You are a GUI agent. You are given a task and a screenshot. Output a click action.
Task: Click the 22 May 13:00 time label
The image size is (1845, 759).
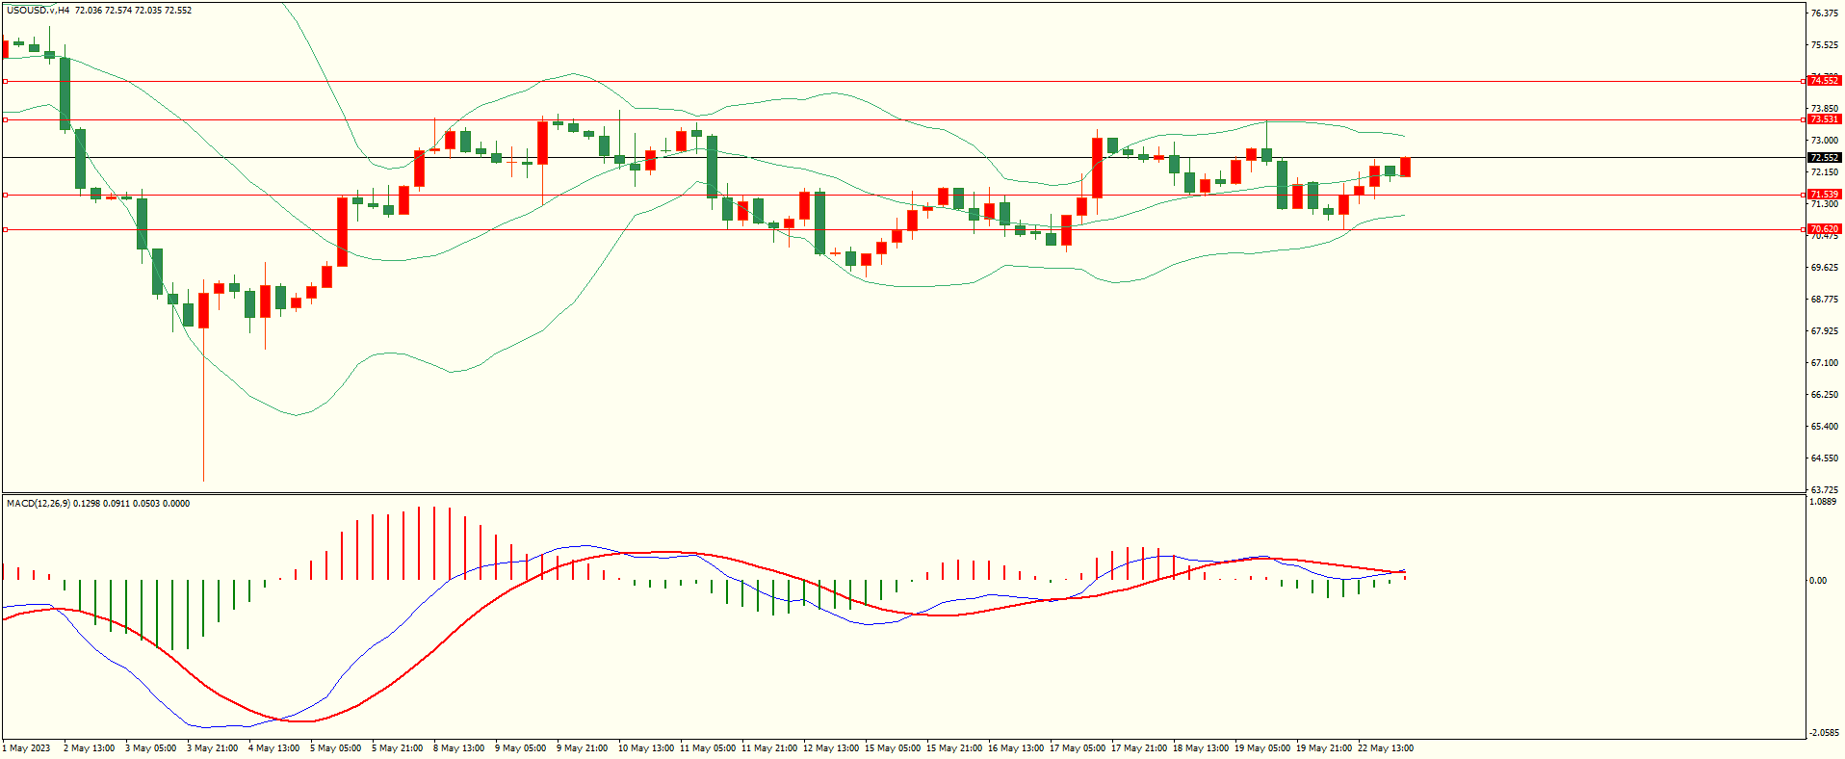point(1386,748)
